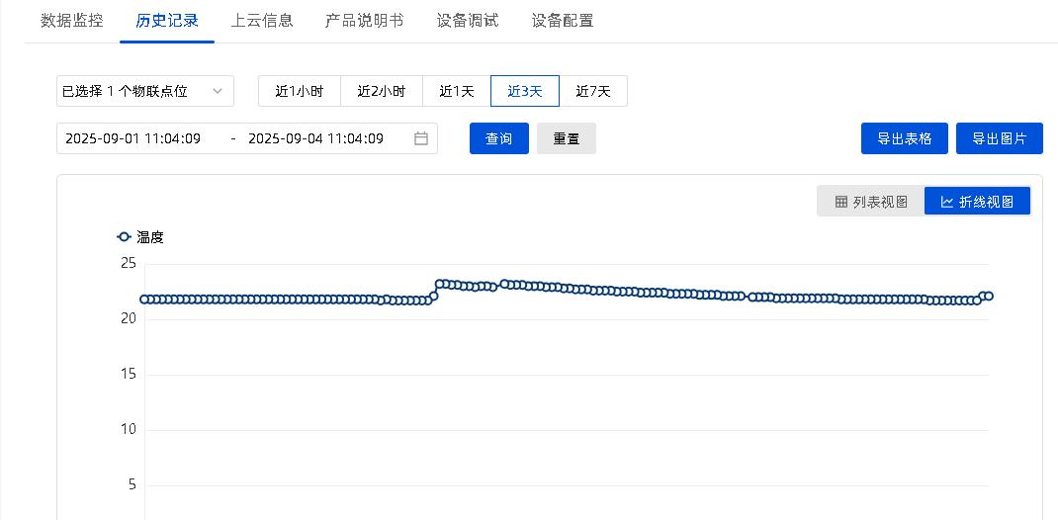Click the calendar icon in date range

[x=421, y=139]
